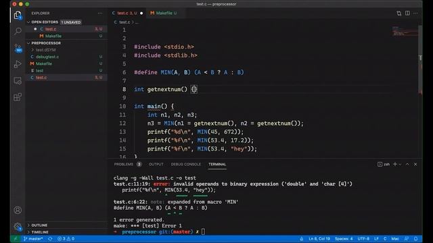Open the Source Control view icon

(18, 48)
